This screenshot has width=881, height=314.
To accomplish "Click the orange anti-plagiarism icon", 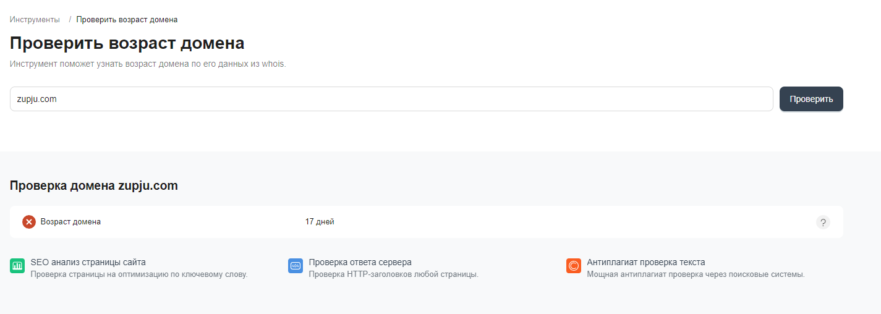I will [x=574, y=266].
